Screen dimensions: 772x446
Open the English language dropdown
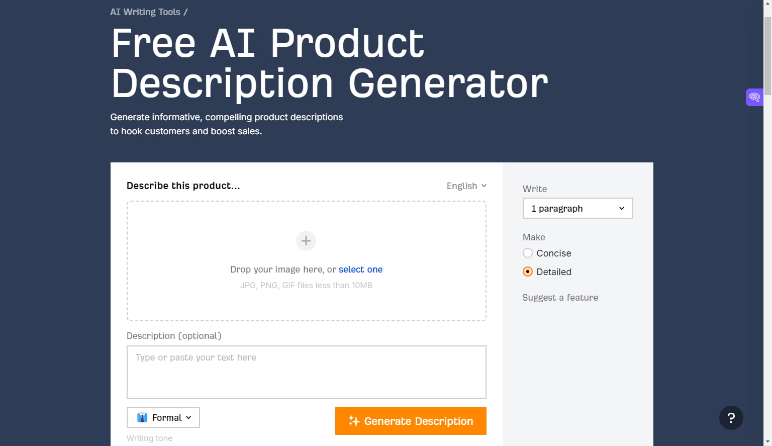coord(466,186)
